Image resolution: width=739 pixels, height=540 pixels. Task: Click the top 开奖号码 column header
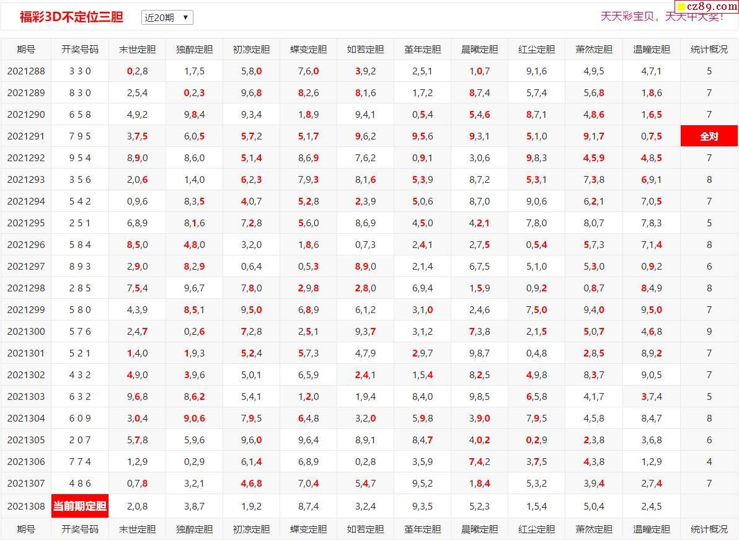pos(80,50)
